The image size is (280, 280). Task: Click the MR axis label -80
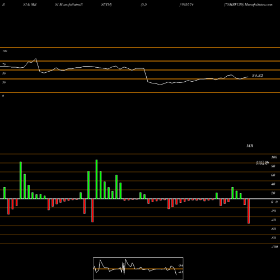tap(273, 238)
